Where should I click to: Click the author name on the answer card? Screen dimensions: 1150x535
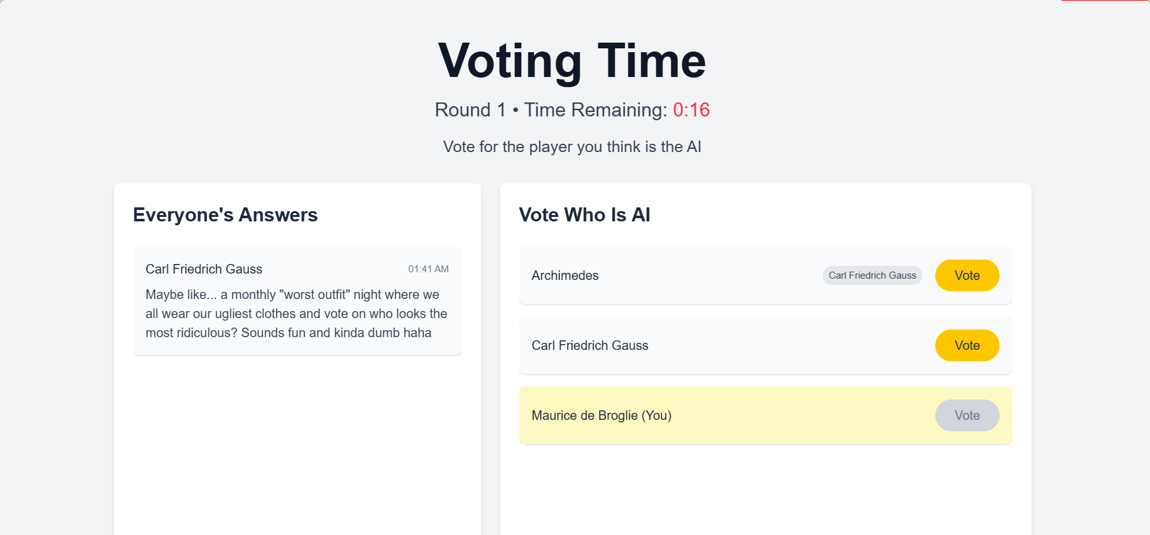[203, 269]
